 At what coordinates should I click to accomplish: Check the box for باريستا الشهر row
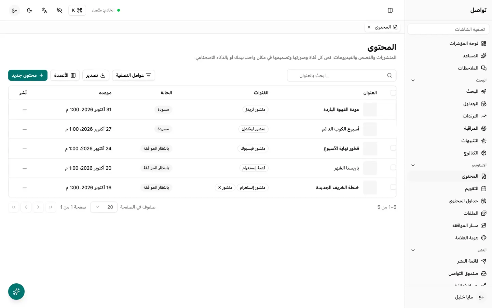(393, 168)
